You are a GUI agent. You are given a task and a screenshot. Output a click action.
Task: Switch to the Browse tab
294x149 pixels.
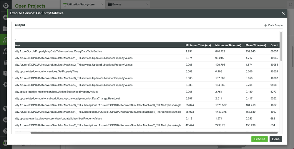tap(128, 4)
